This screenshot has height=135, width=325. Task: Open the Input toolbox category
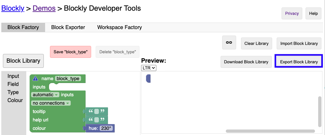pyautogui.click(x=14, y=76)
